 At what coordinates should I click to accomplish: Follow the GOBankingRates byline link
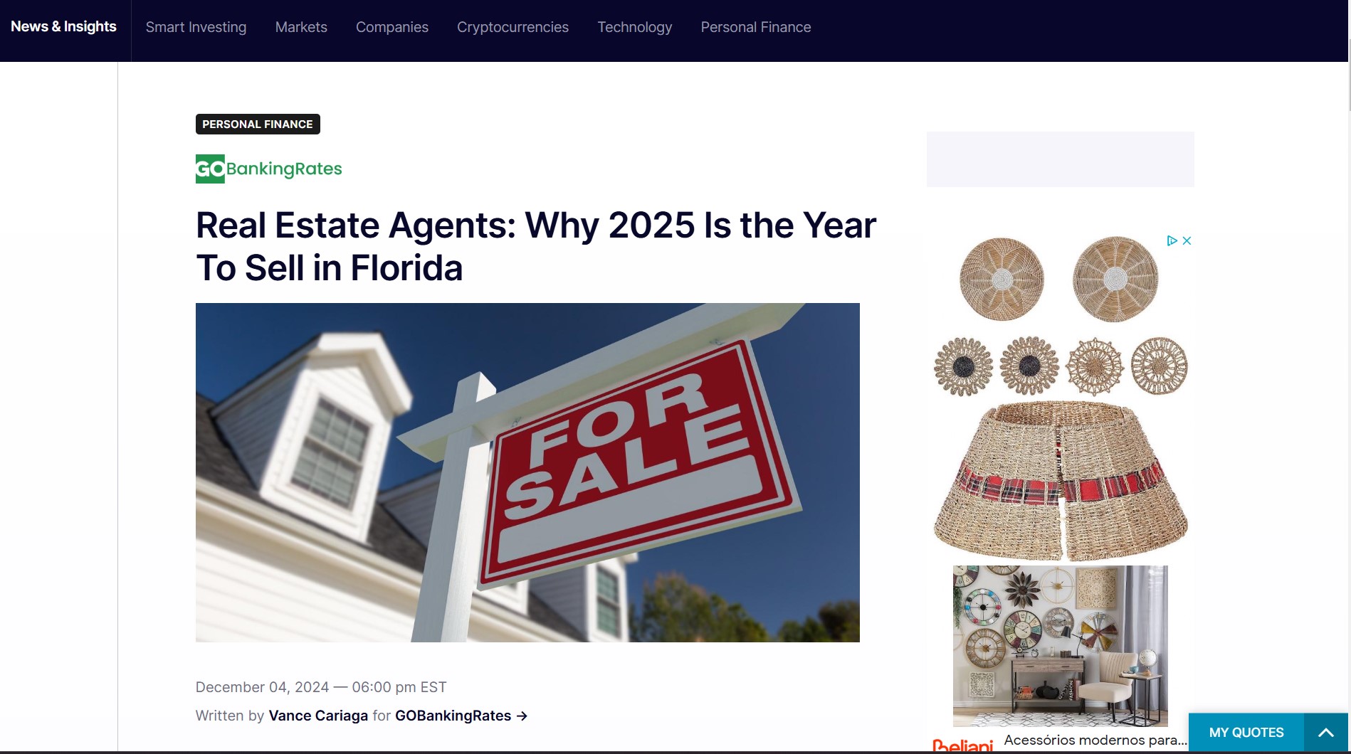point(453,716)
